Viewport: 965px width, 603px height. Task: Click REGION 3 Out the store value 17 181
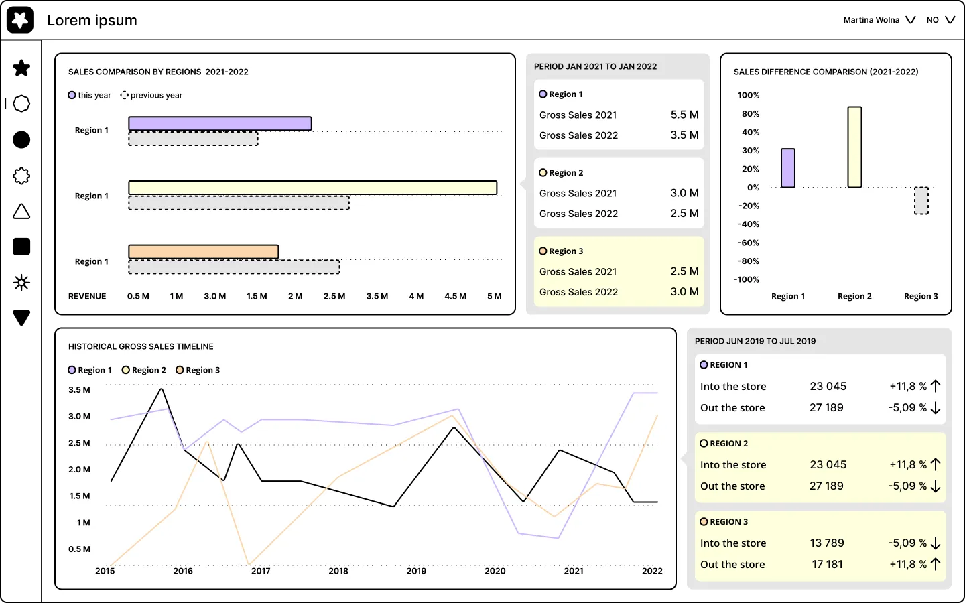pyautogui.click(x=827, y=564)
